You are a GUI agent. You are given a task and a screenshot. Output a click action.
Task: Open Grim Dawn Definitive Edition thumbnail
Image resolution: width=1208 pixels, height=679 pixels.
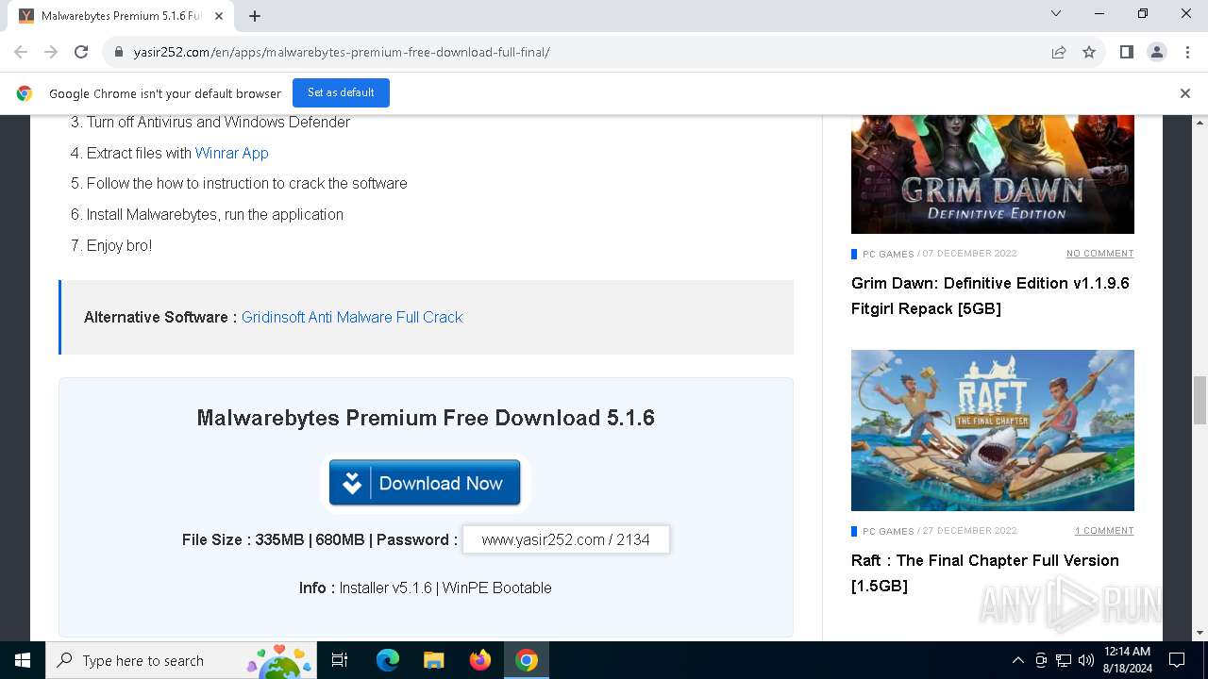pyautogui.click(x=993, y=174)
